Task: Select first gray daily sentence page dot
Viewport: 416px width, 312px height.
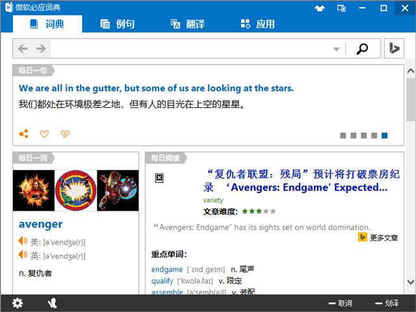Action: coord(343,136)
